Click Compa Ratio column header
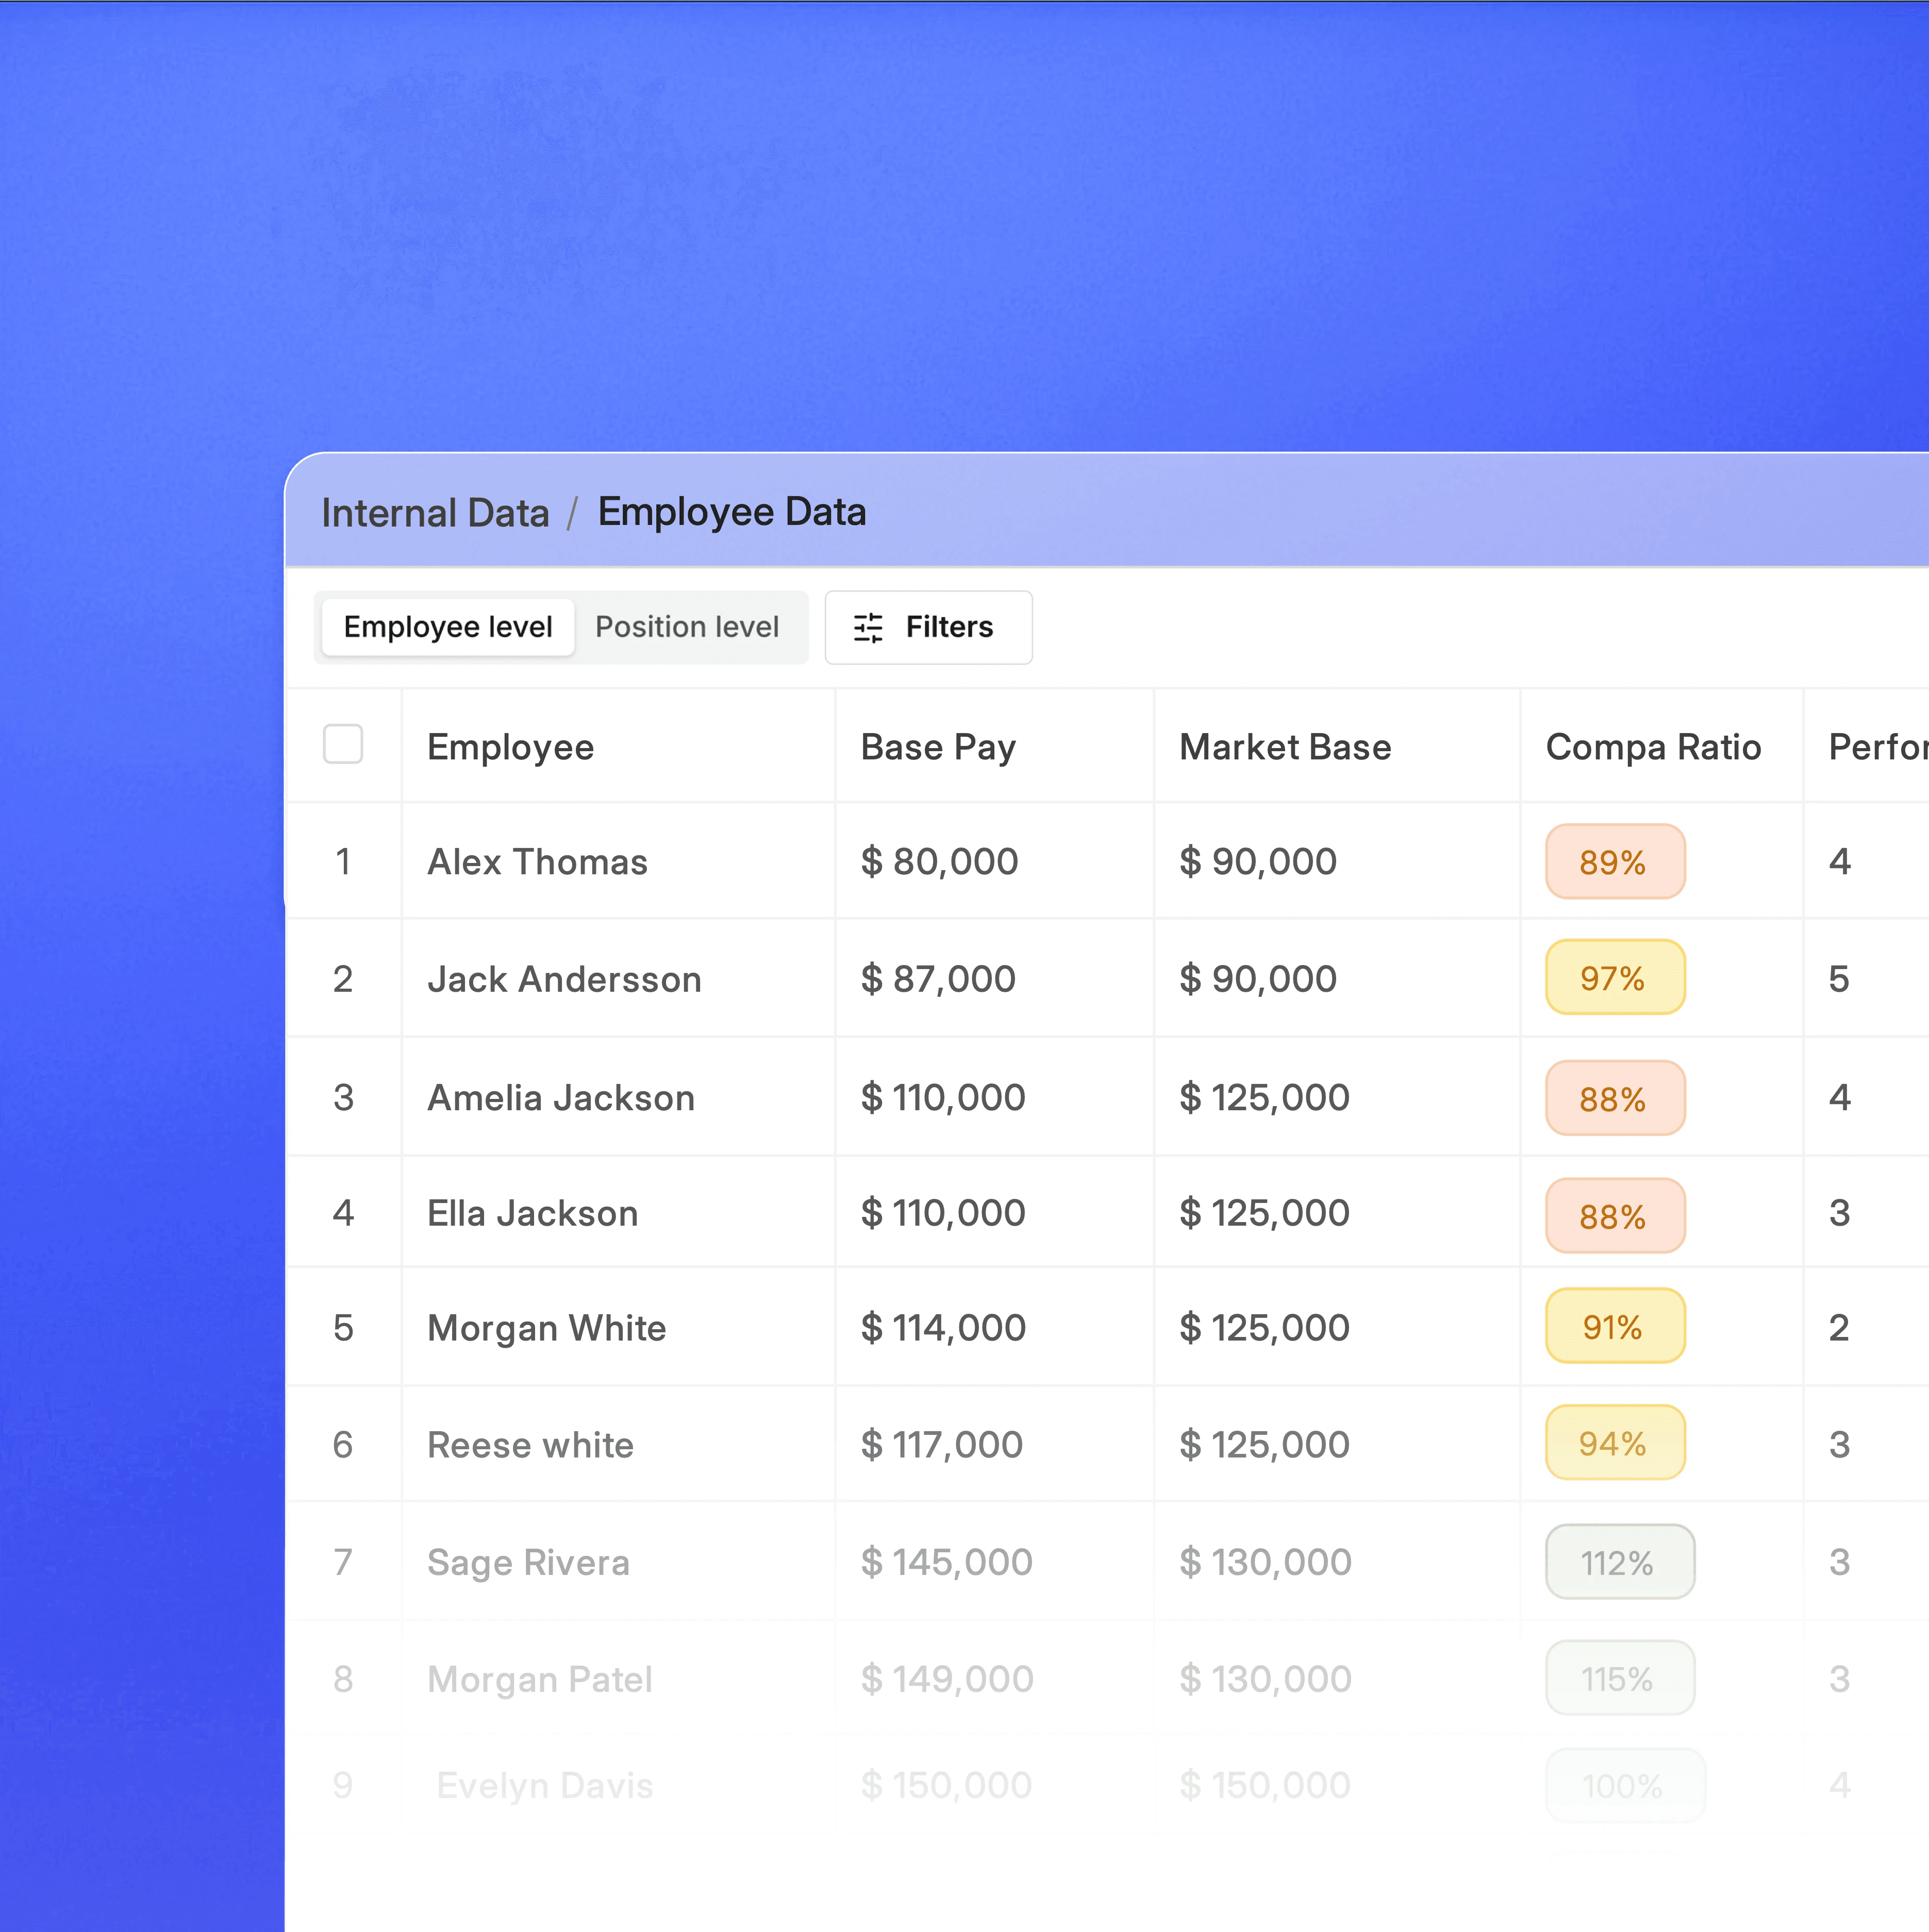 (x=1653, y=748)
